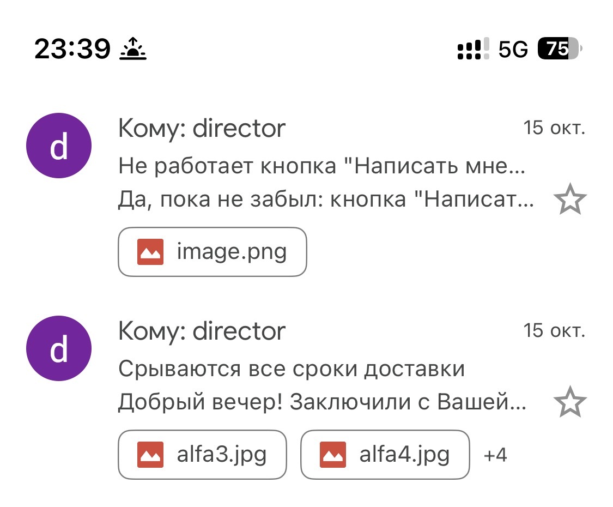Tap the battery indicator showing 75
Screen dimensions: 613x507
coord(559,50)
